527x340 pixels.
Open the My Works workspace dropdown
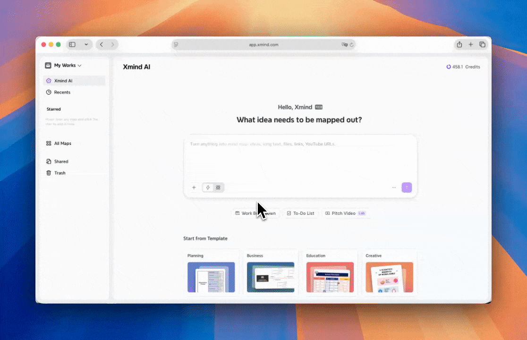(63, 65)
